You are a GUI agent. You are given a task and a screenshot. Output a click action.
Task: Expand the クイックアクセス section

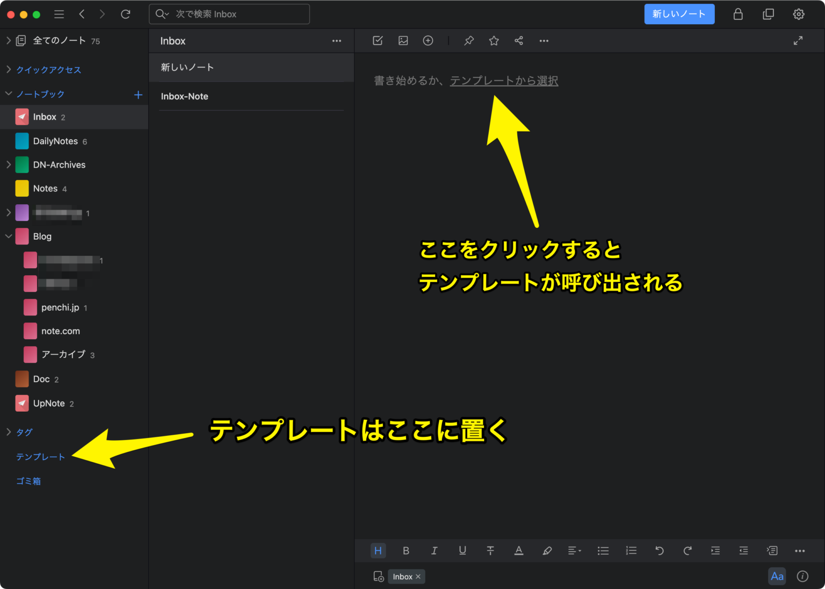click(9, 69)
